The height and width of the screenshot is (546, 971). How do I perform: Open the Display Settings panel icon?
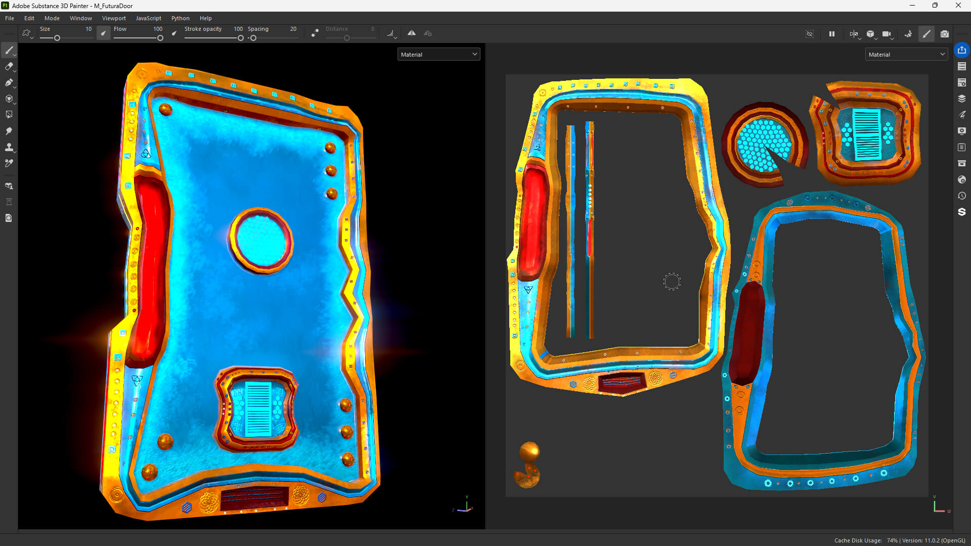[962, 131]
